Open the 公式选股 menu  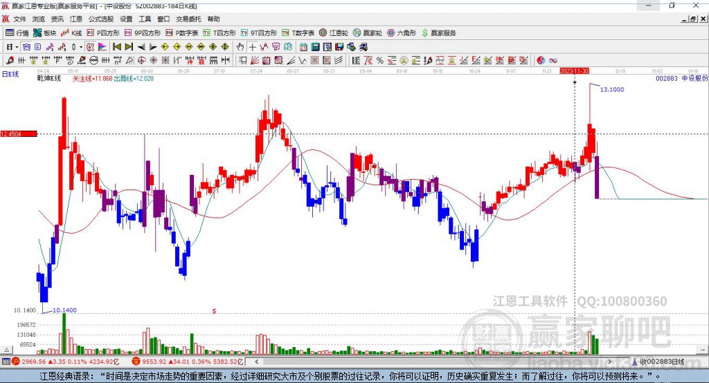tap(101, 19)
